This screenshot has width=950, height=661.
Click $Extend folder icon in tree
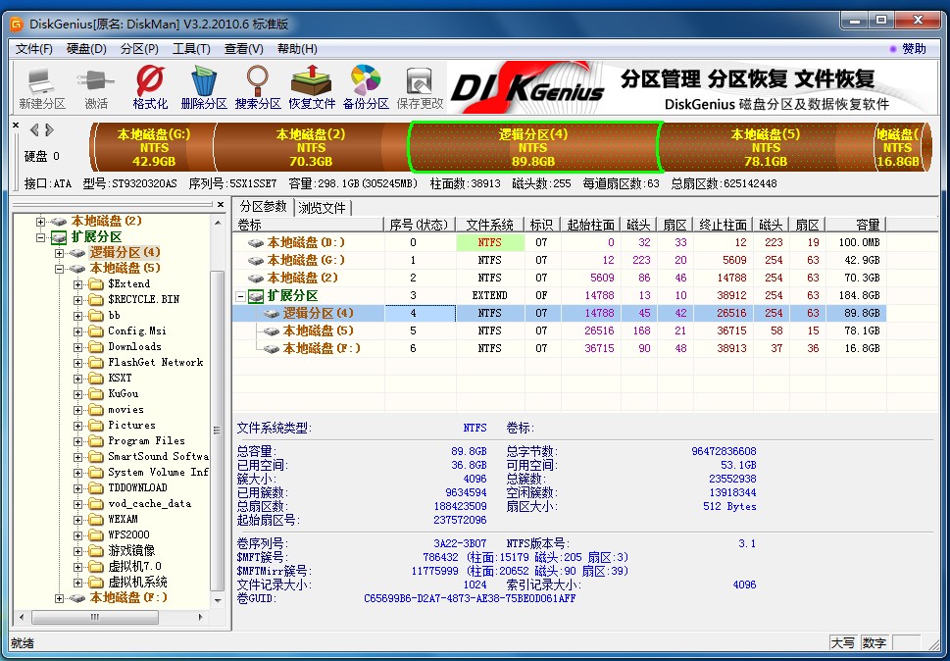click(x=96, y=283)
